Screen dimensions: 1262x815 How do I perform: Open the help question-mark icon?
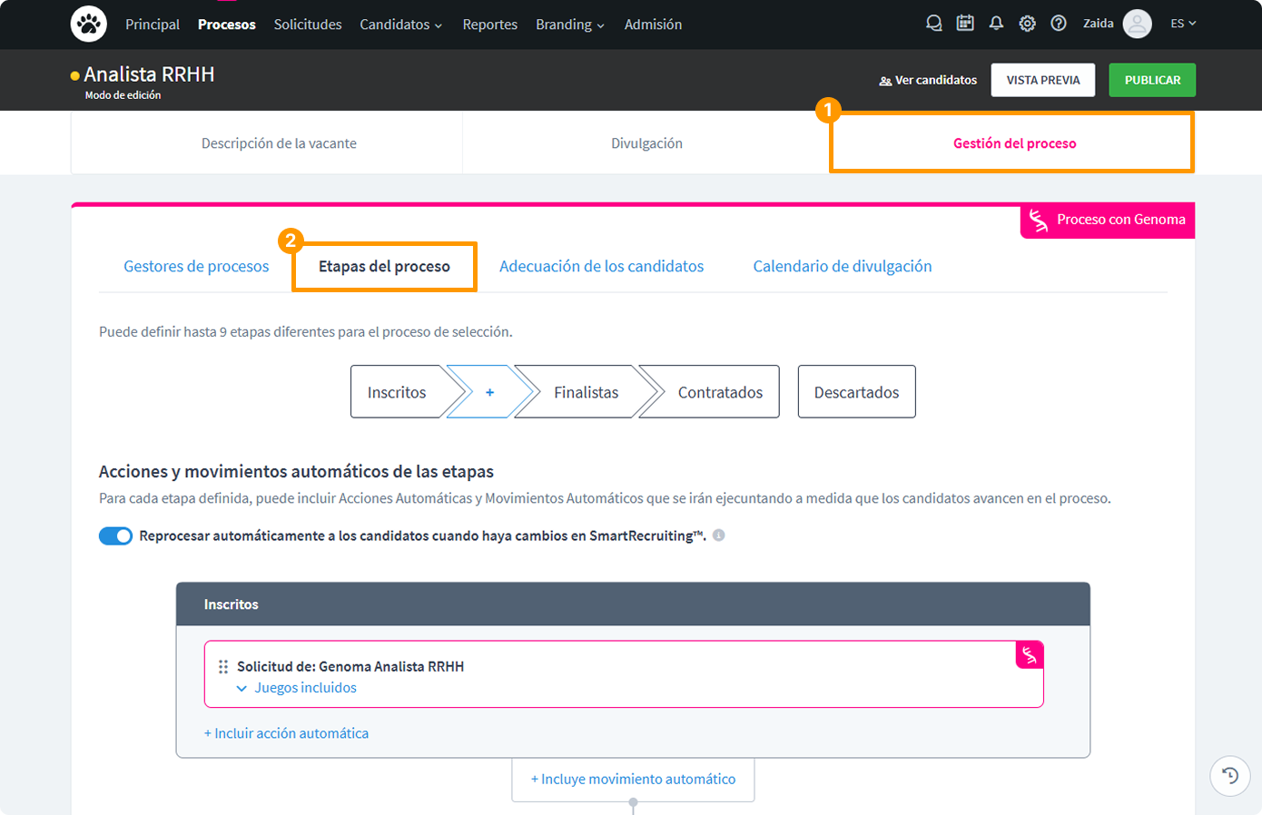click(x=1059, y=23)
